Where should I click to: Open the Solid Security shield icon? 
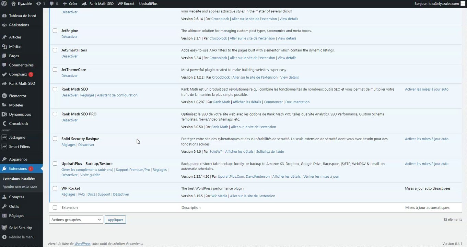4,228
